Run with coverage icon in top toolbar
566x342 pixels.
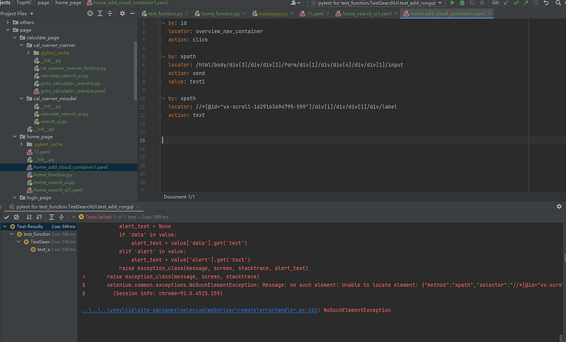(472, 3)
